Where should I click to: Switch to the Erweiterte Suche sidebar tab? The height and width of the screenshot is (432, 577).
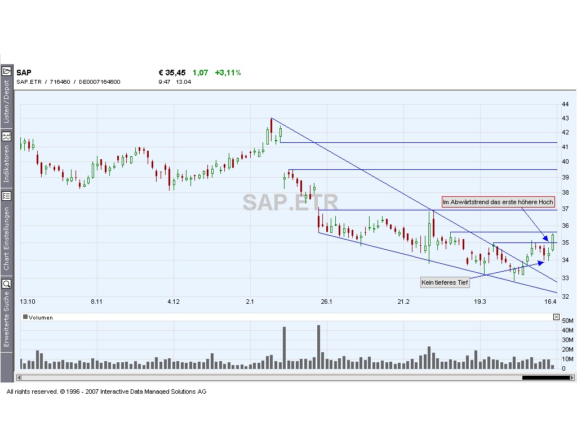click(6, 319)
